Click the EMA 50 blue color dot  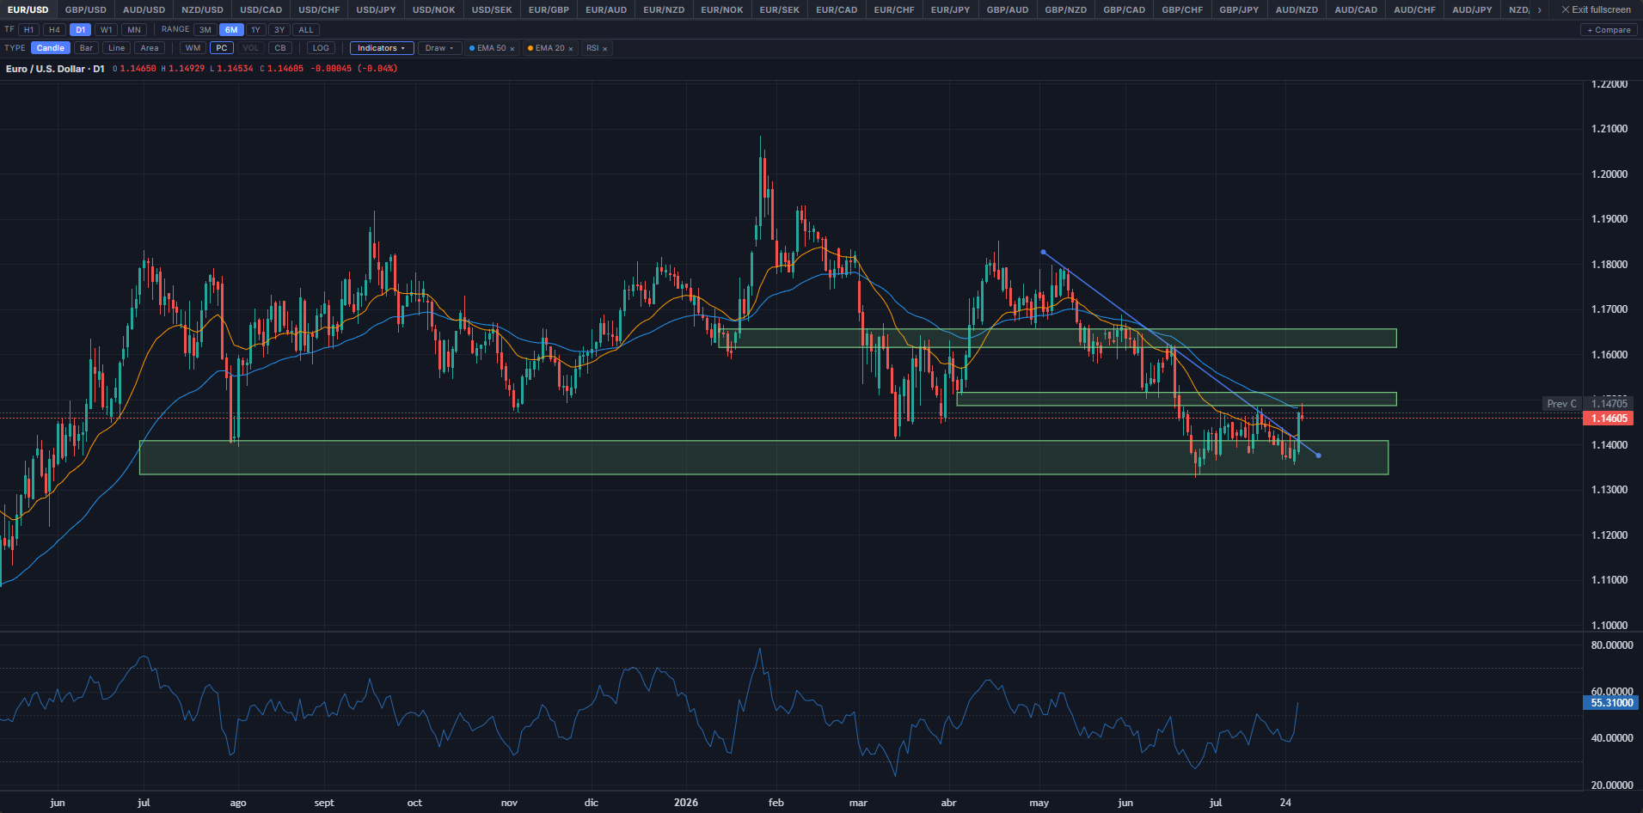click(x=472, y=48)
